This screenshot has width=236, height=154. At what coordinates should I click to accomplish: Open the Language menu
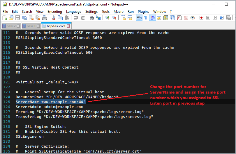pyautogui.click(x=74, y=12)
